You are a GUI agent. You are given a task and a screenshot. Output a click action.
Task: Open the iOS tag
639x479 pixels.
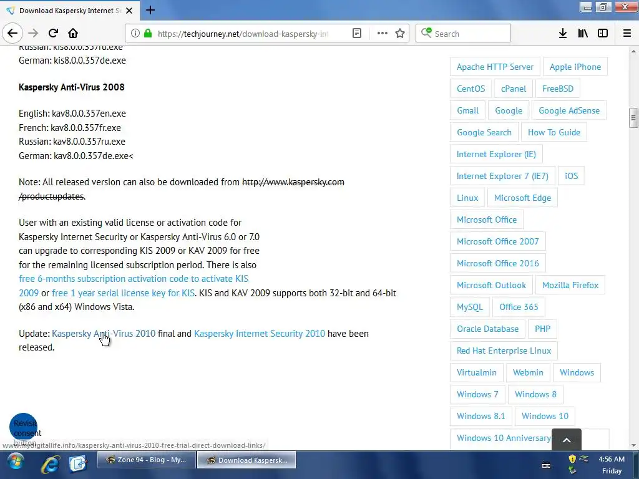[571, 176]
